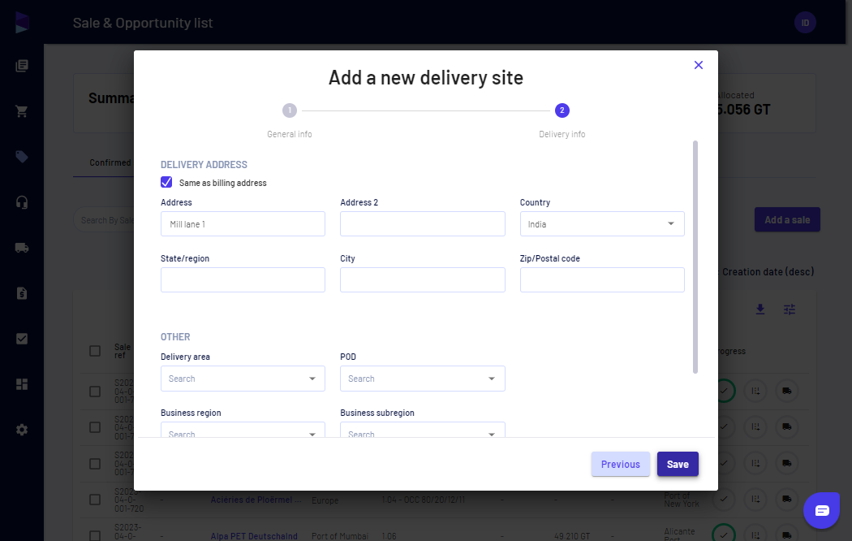
Task: Click the checkmark progress icon in Port of New York row
Action: pos(724,499)
